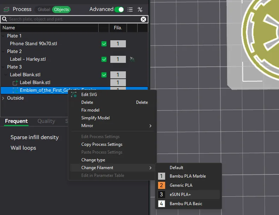
Task: Open the Frequent settings tab
Action: [16, 121]
